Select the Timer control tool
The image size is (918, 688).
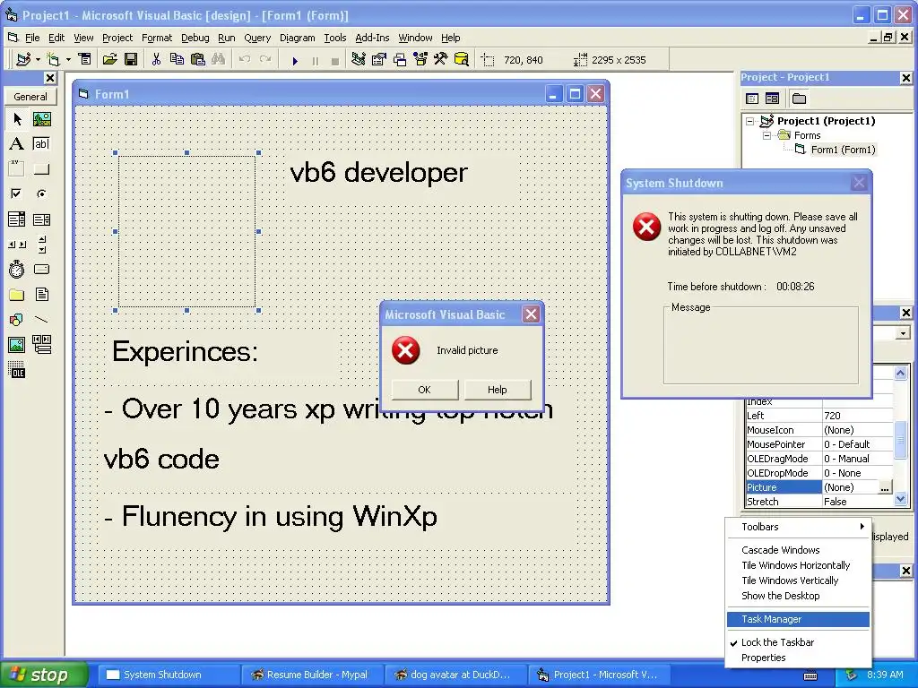coord(17,269)
